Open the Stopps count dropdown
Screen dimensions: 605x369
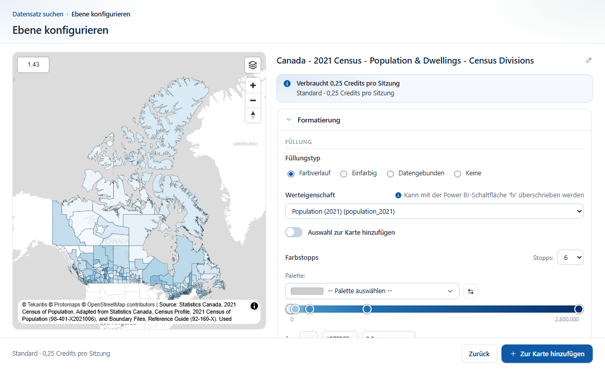tap(571, 258)
